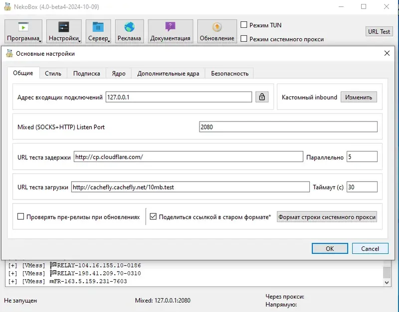The width and height of the screenshot is (399, 312).
Task: Check Проверять пре-релизы при обновлениях
Action: coord(20,216)
